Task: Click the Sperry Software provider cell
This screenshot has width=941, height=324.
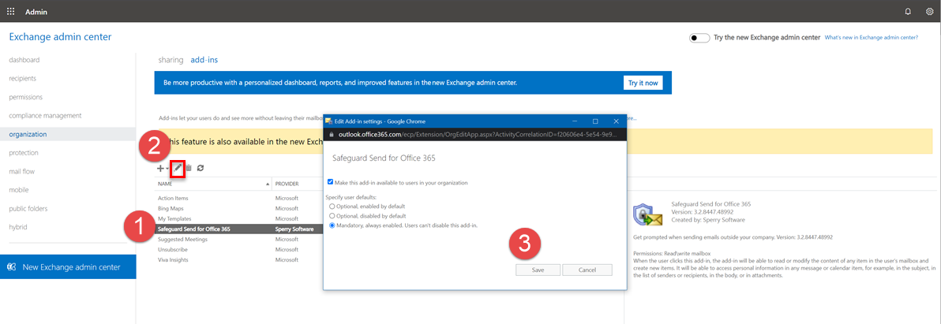Action: 295,229
